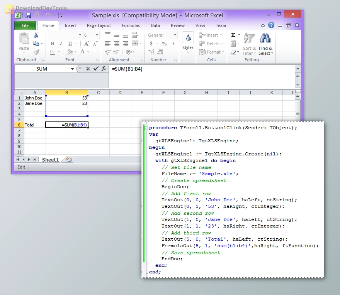Toggle underline formatting
The image size is (340, 295).
click(x=70, y=43)
